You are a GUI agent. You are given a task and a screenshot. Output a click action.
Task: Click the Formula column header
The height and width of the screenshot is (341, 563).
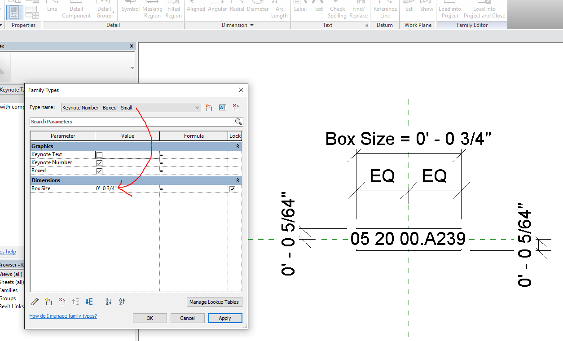194,136
